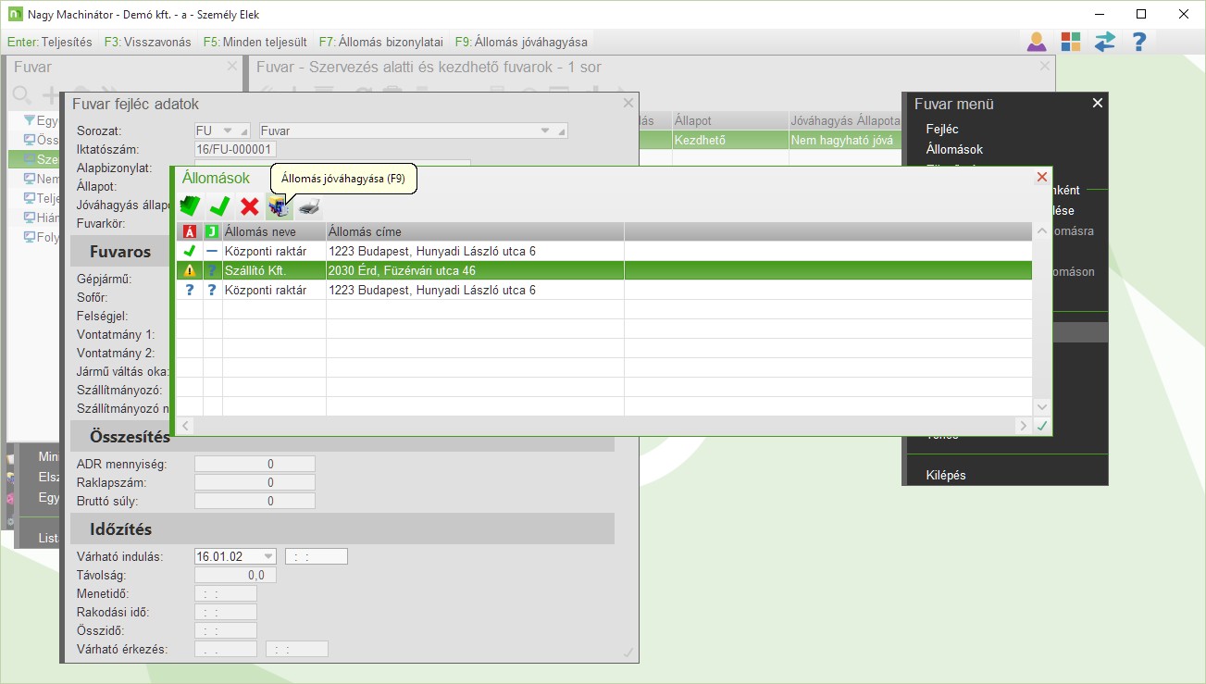Click the search magnifier in Fuvar panel

[21, 94]
